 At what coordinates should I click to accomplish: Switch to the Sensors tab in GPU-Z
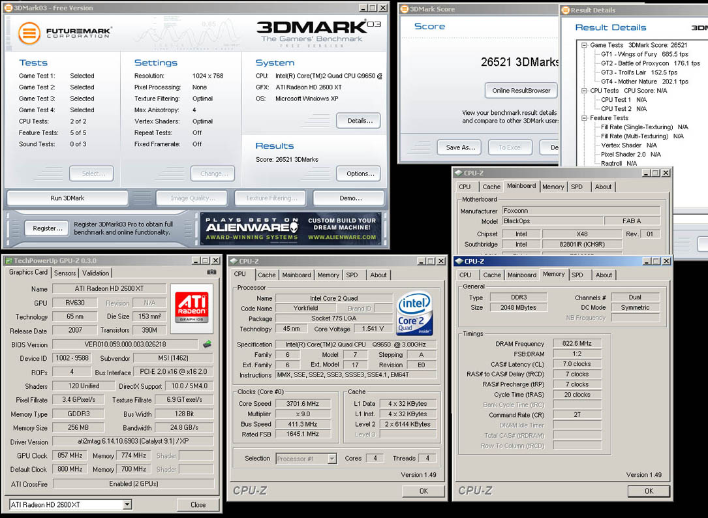point(65,273)
